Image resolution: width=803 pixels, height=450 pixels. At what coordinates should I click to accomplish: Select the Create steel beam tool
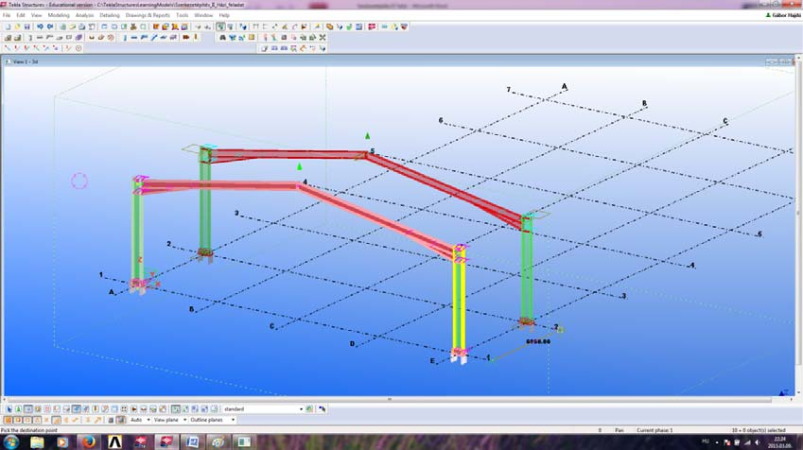134,38
